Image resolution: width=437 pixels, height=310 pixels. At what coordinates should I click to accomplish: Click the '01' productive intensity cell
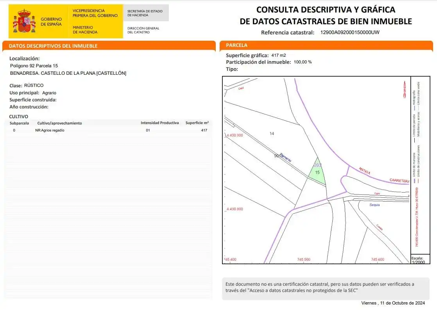pyautogui.click(x=148, y=130)
